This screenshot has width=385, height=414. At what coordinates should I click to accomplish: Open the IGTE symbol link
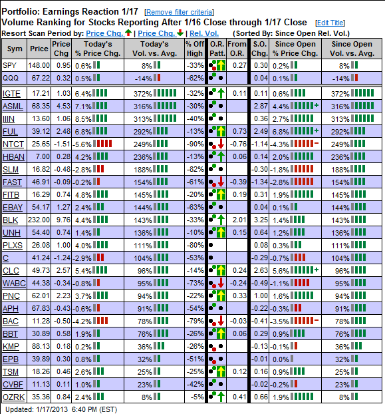(11, 93)
